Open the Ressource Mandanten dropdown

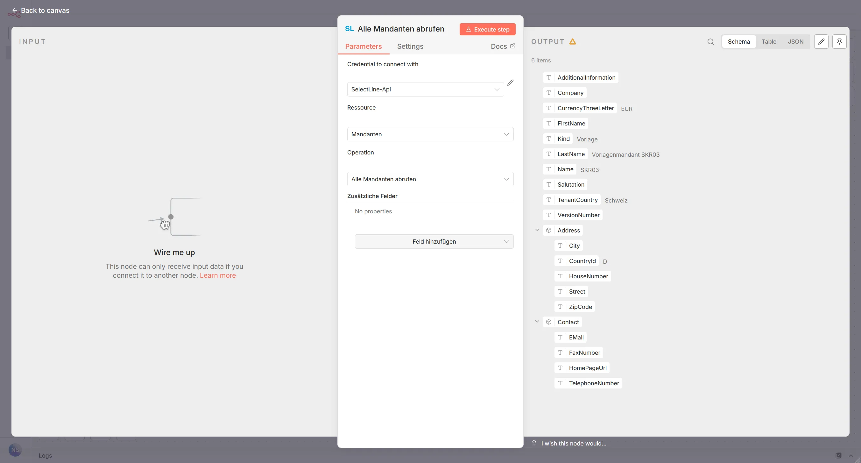click(x=430, y=134)
